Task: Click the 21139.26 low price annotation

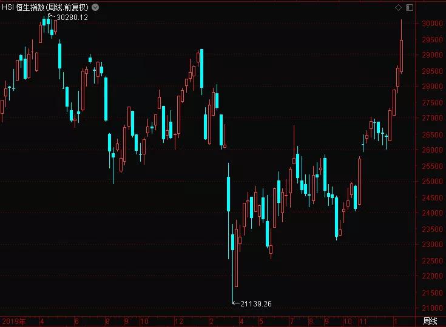Action: pyautogui.click(x=256, y=304)
